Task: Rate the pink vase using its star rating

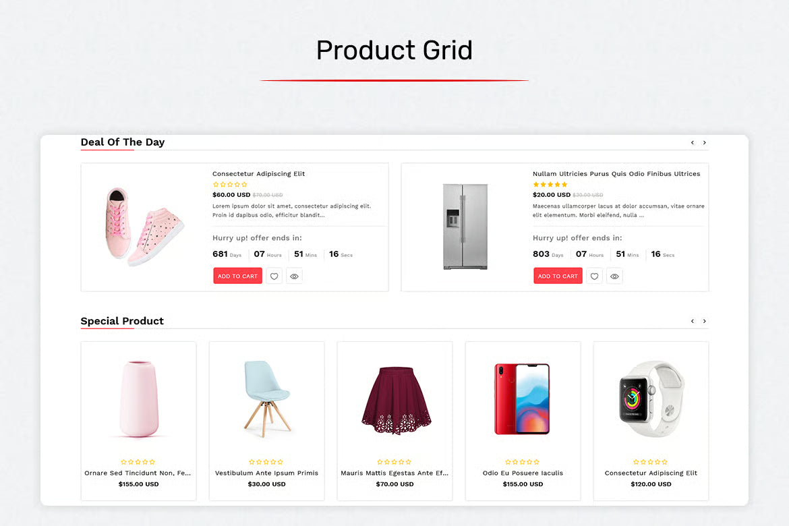Action: [x=138, y=462]
